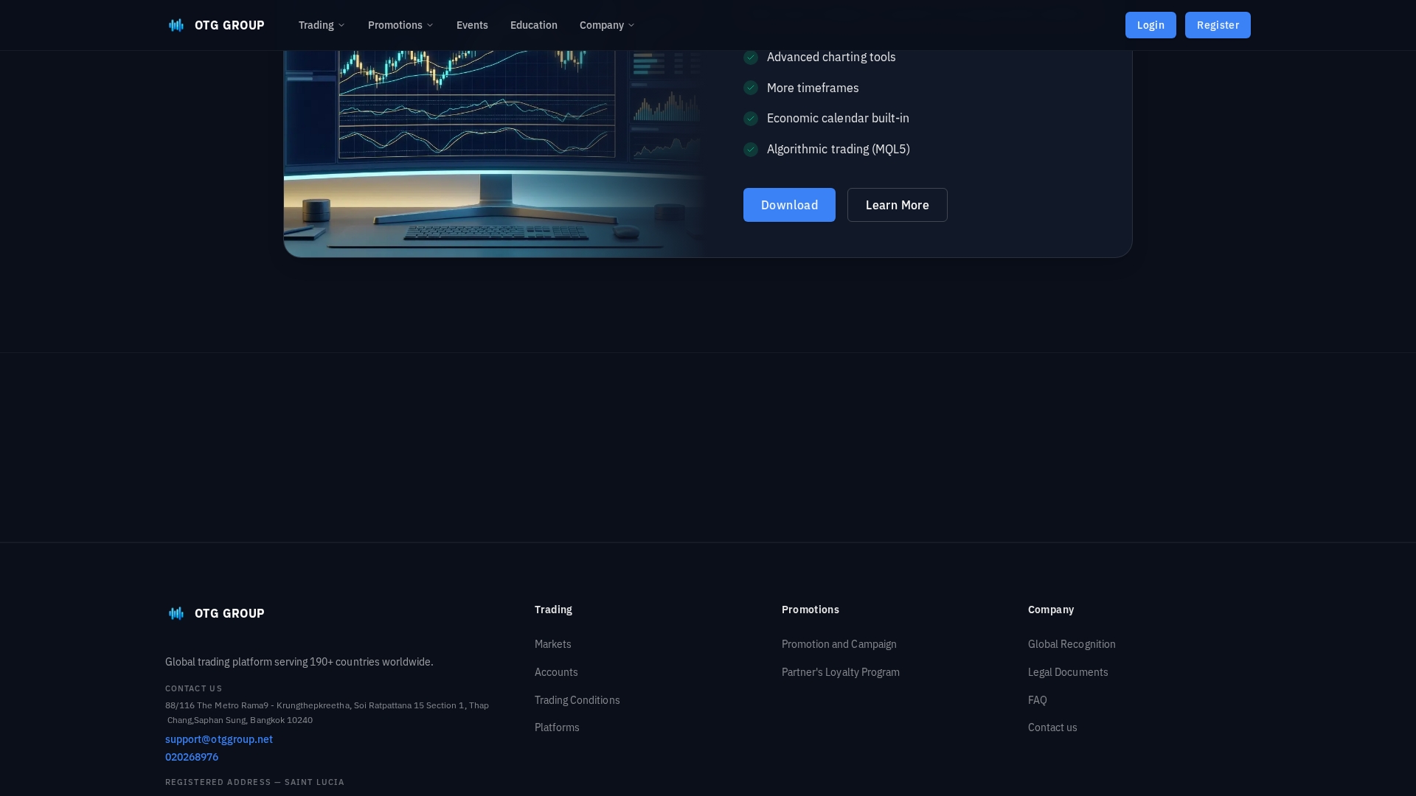The image size is (1416, 796).
Task: Open Partner's Loyalty Program footer link
Action: coord(841,672)
